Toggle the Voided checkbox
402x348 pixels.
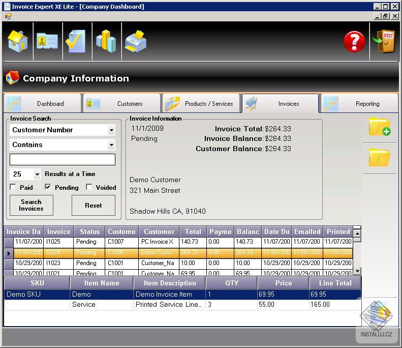coord(89,187)
